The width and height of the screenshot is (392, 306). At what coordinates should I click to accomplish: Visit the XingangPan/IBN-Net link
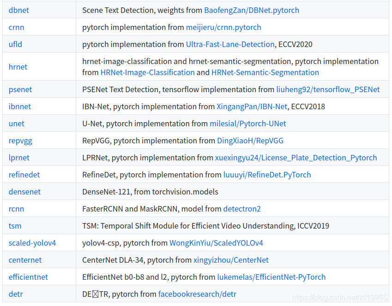pyautogui.click(x=252, y=106)
